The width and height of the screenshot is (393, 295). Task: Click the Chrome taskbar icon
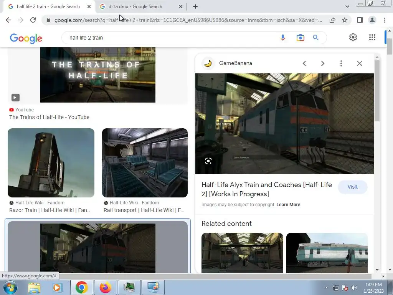(82, 287)
